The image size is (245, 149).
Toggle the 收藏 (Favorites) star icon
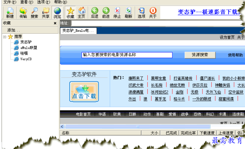tap(70, 12)
